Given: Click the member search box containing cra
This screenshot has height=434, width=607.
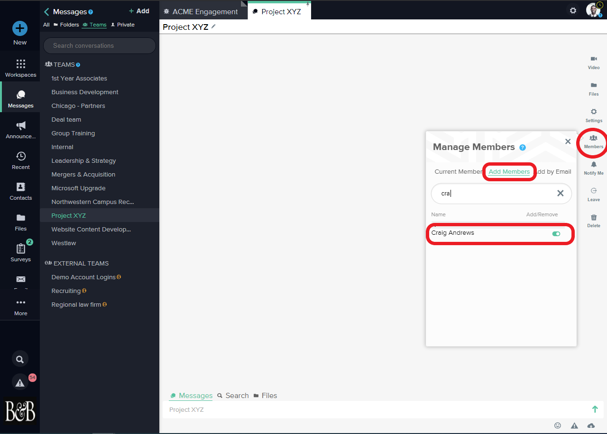Looking at the screenshot, I should click(501, 194).
